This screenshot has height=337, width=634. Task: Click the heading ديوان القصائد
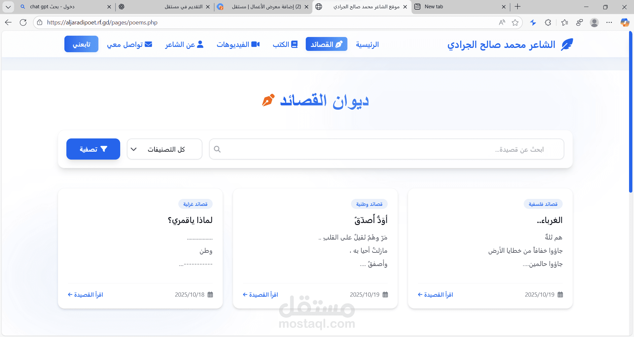[324, 100]
